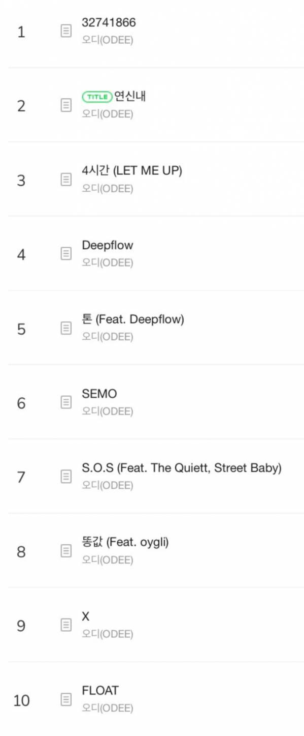Open lyrics icon for track X
Screen dimensions: 304x736
coord(66,626)
